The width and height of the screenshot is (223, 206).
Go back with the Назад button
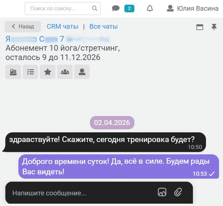coord(23,27)
